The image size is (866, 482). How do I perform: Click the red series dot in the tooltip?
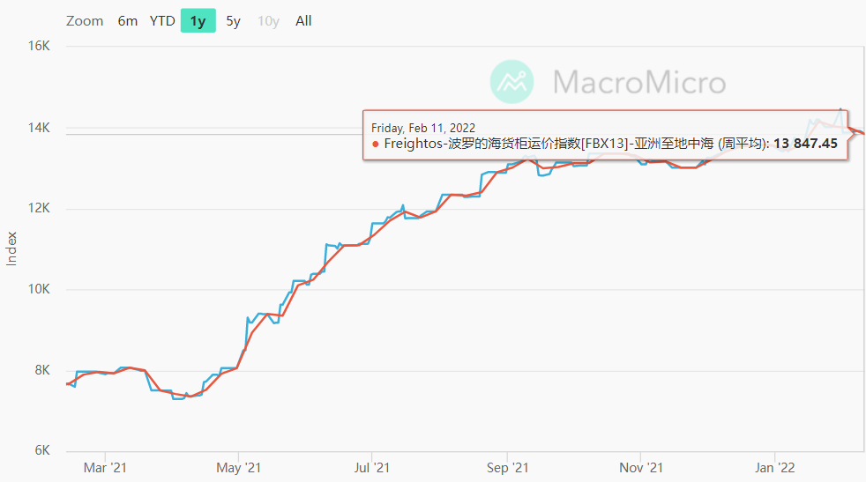(376, 144)
